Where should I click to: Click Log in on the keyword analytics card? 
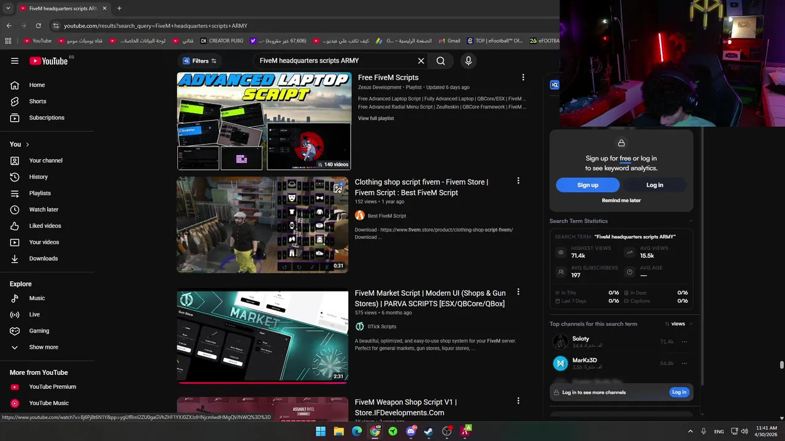(654, 185)
